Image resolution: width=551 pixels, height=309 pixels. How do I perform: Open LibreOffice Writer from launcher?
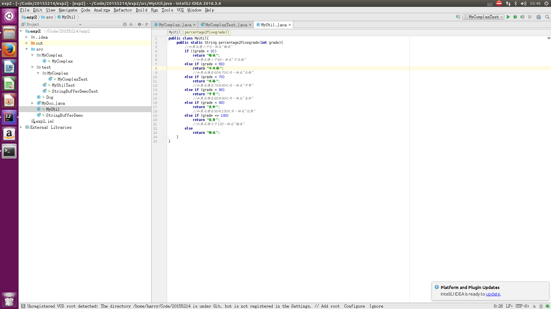tap(9, 67)
